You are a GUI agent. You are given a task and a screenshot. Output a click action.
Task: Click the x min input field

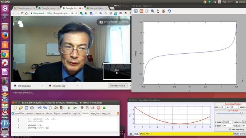pyautogui.click(x=228, y=122)
